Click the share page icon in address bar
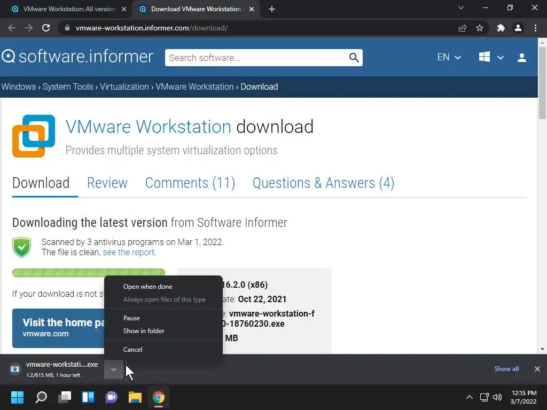This screenshot has width=547, height=410. [x=463, y=28]
